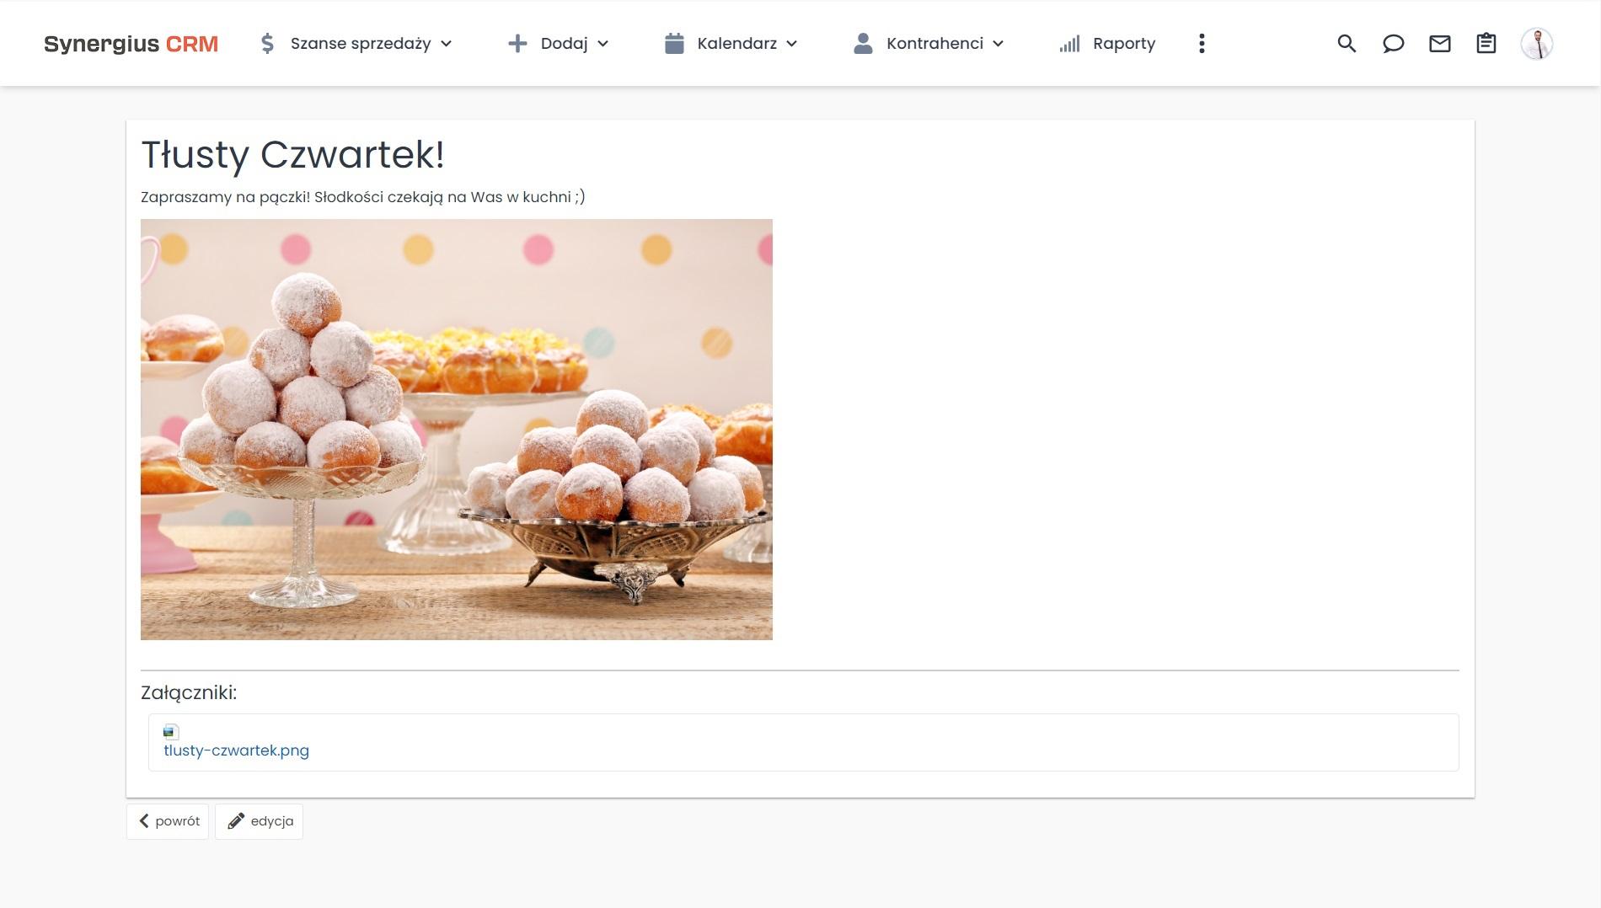Click the search magnifier icon
Image resolution: width=1601 pixels, height=908 pixels.
(x=1347, y=44)
